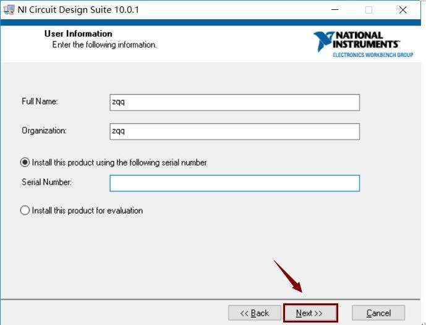Click the installer icon in title bar
Viewport: 426px width, 325px height.
[x=9, y=10]
